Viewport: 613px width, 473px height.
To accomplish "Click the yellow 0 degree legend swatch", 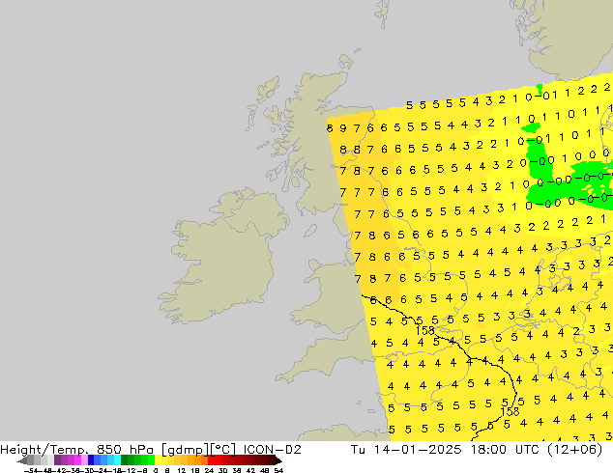I will 158,460.
